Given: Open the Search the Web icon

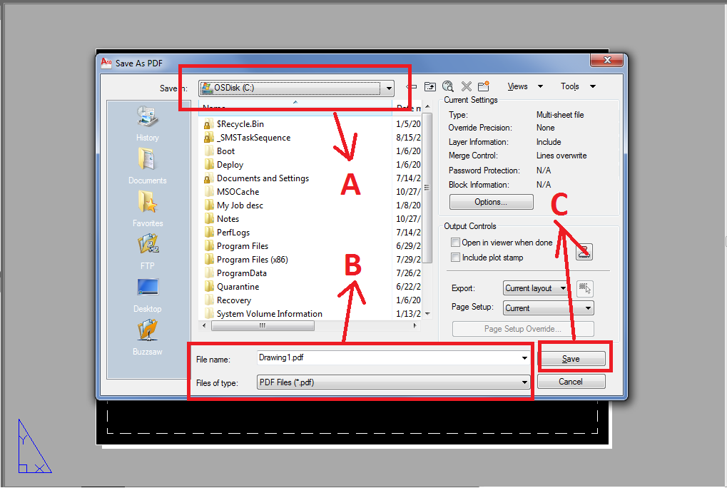Looking at the screenshot, I should (448, 86).
